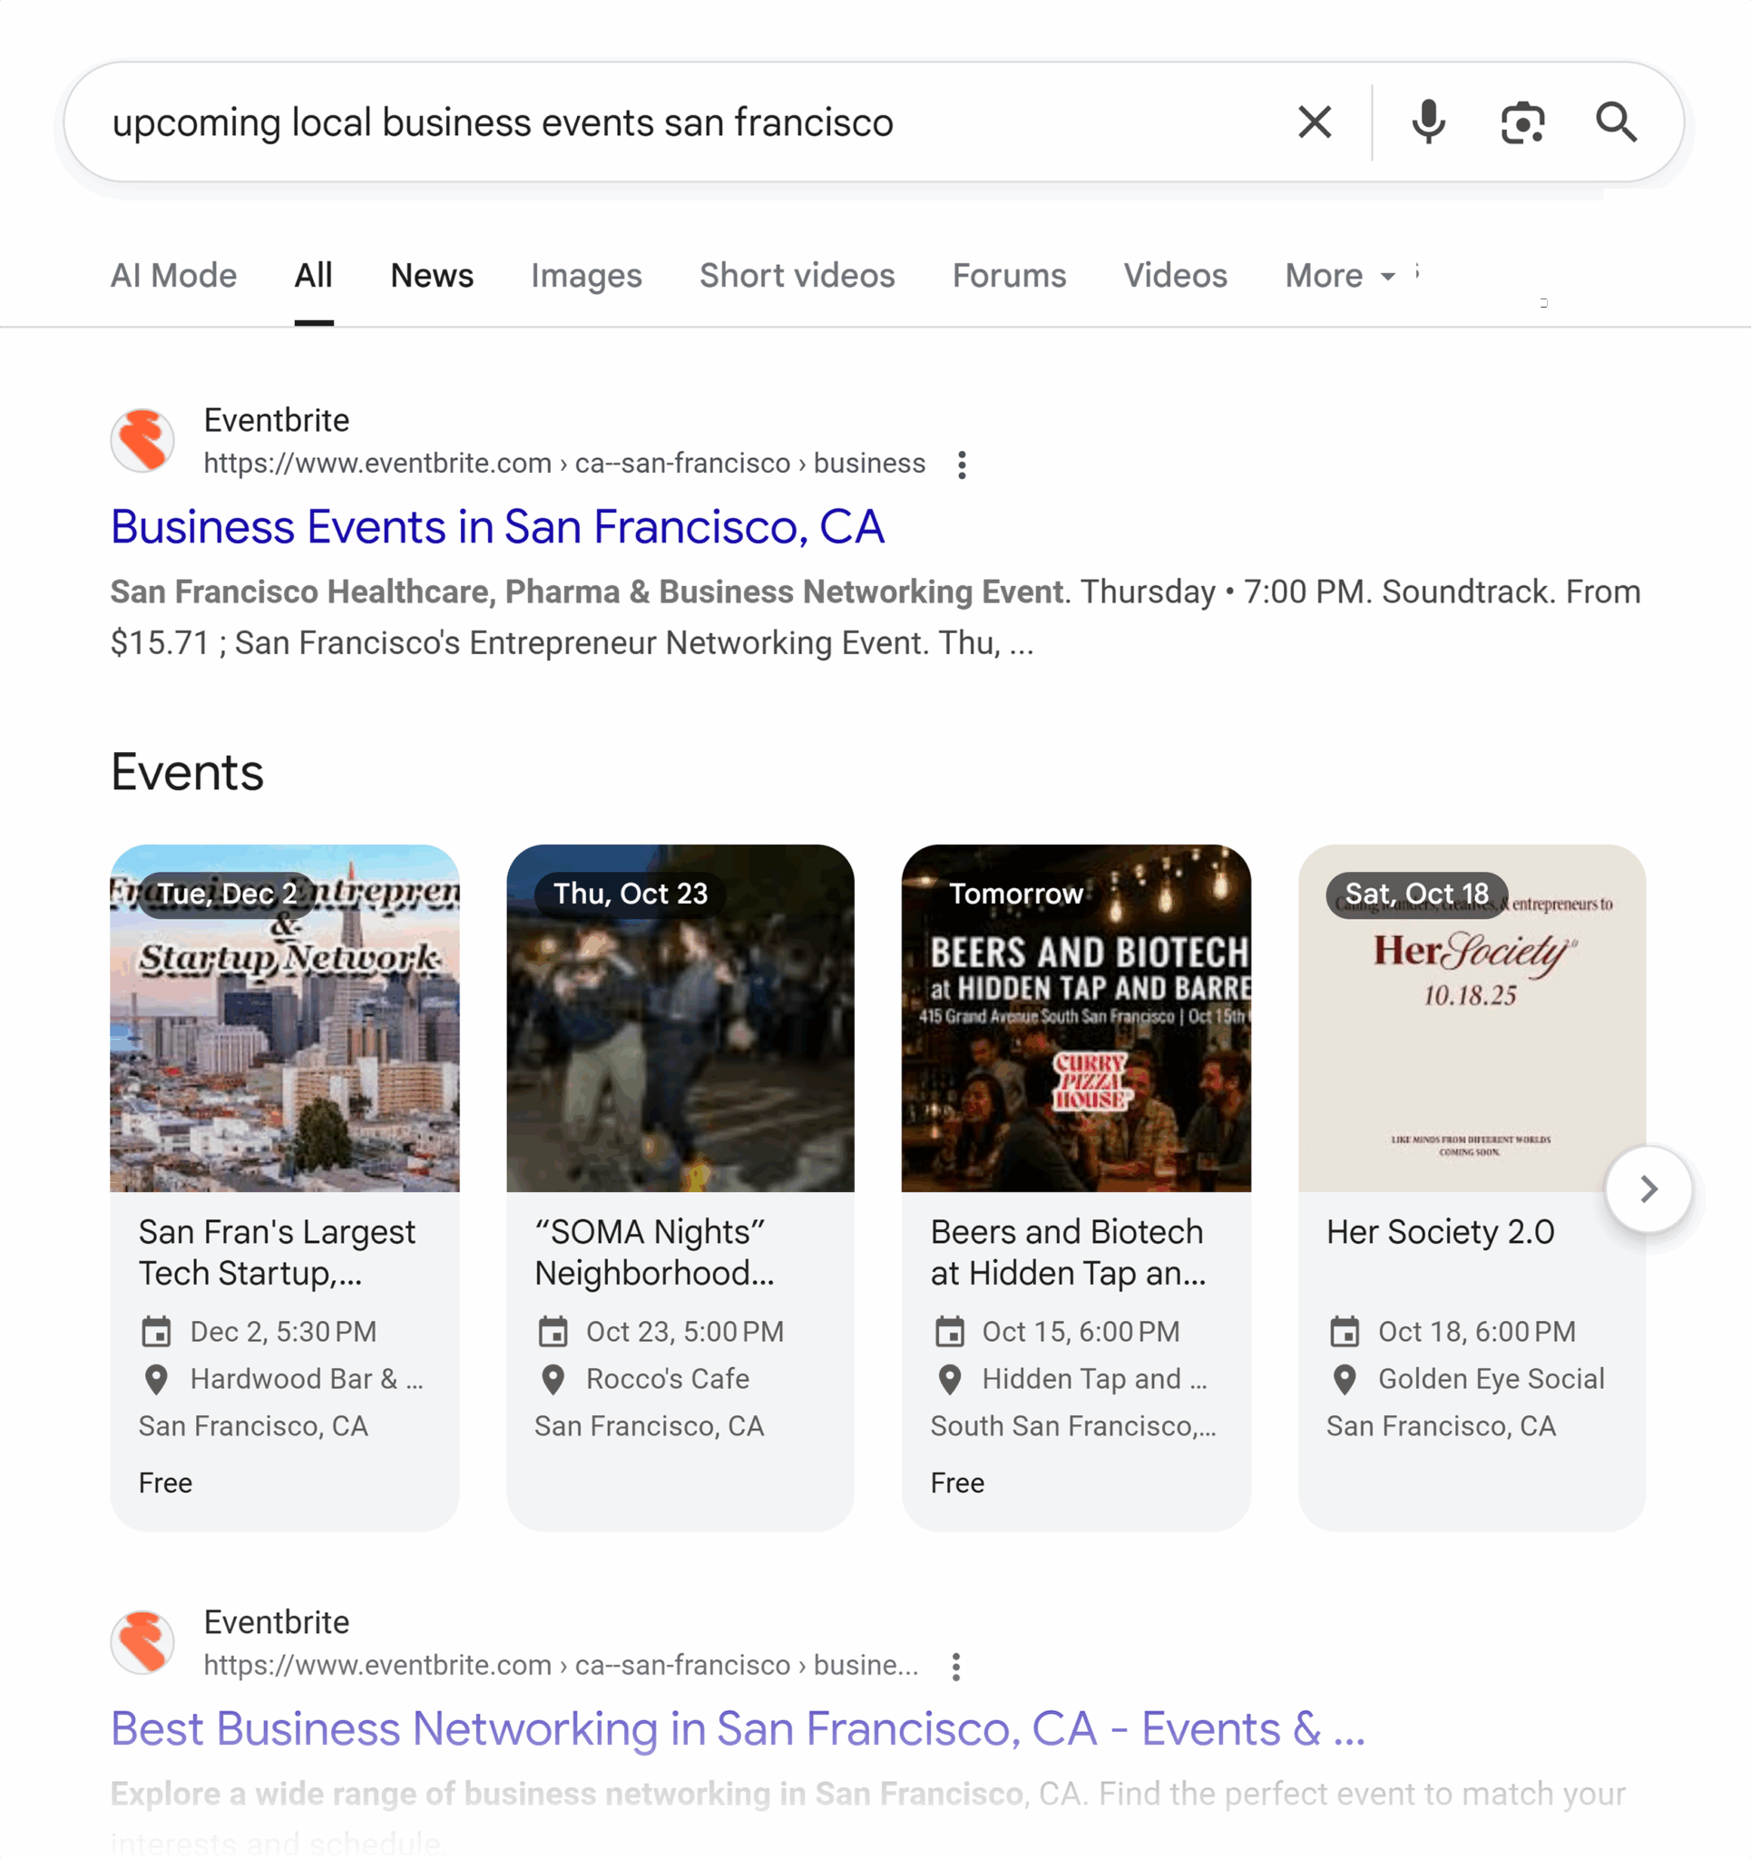Click the location pin beside Rocco's Cafe
The width and height of the screenshot is (1751, 1858).
tap(553, 1379)
